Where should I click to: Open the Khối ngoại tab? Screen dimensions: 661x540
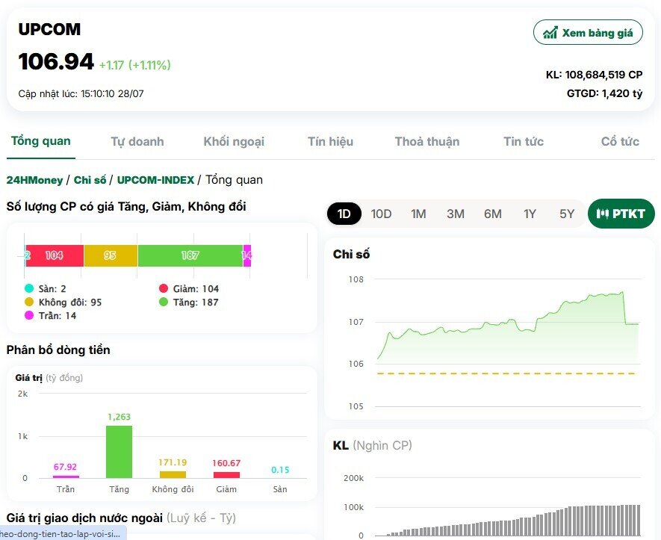pyautogui.click(x=234, y=140)
